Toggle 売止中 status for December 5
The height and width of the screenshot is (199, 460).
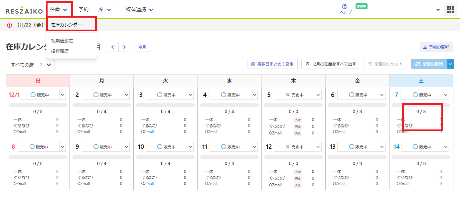click(294, 95)
